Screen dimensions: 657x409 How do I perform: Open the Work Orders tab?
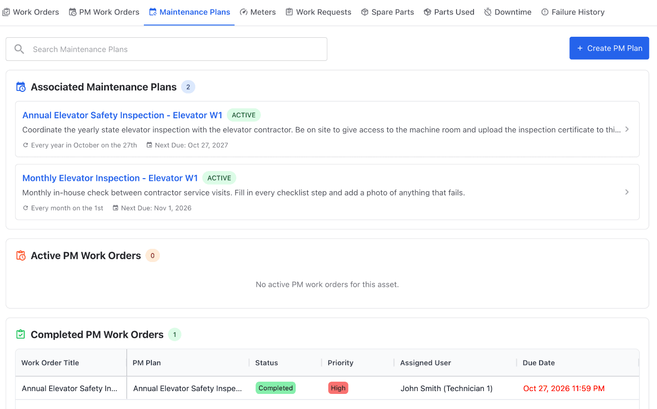(31, 12)
